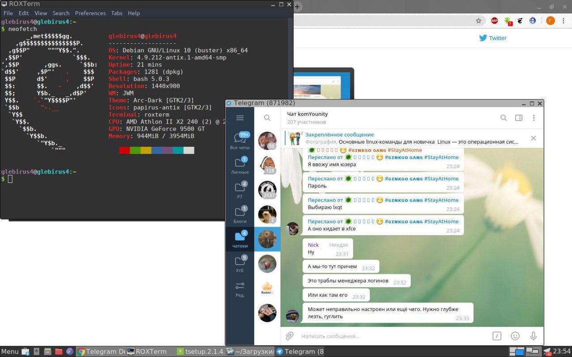Open the 'Хтб' chat folder
Image resolution: width=572 pixels, height=357 pixels.
pos(240,264)
